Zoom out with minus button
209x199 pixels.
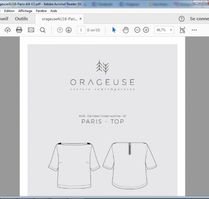pos(137,30)
